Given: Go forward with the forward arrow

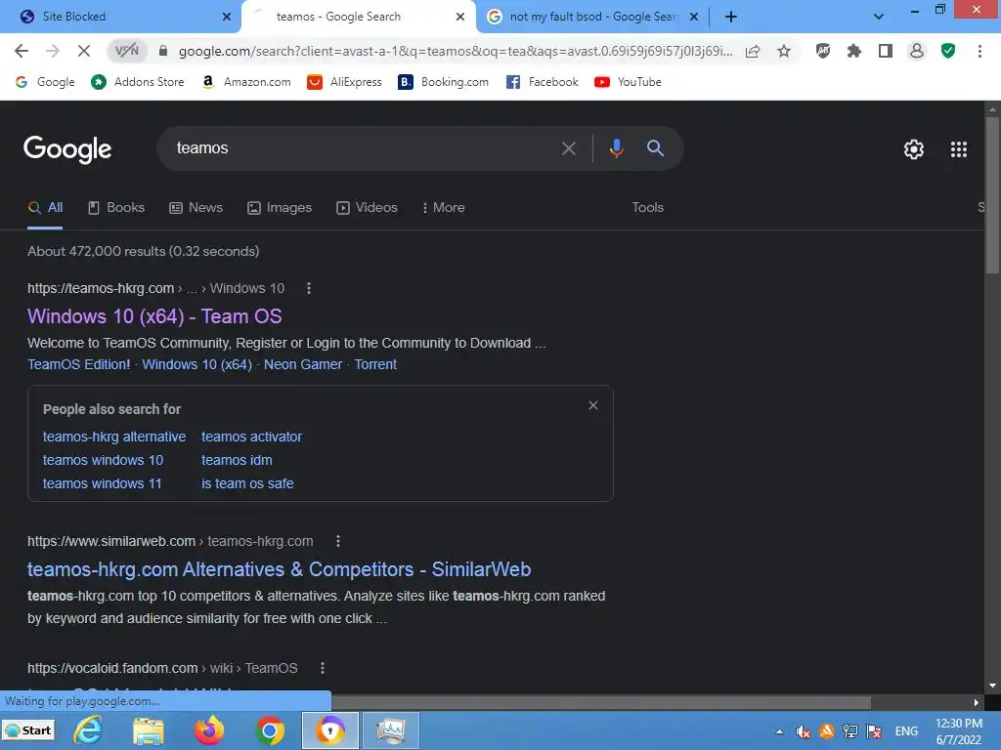Looking at the screenshot, I should [53, 51].
